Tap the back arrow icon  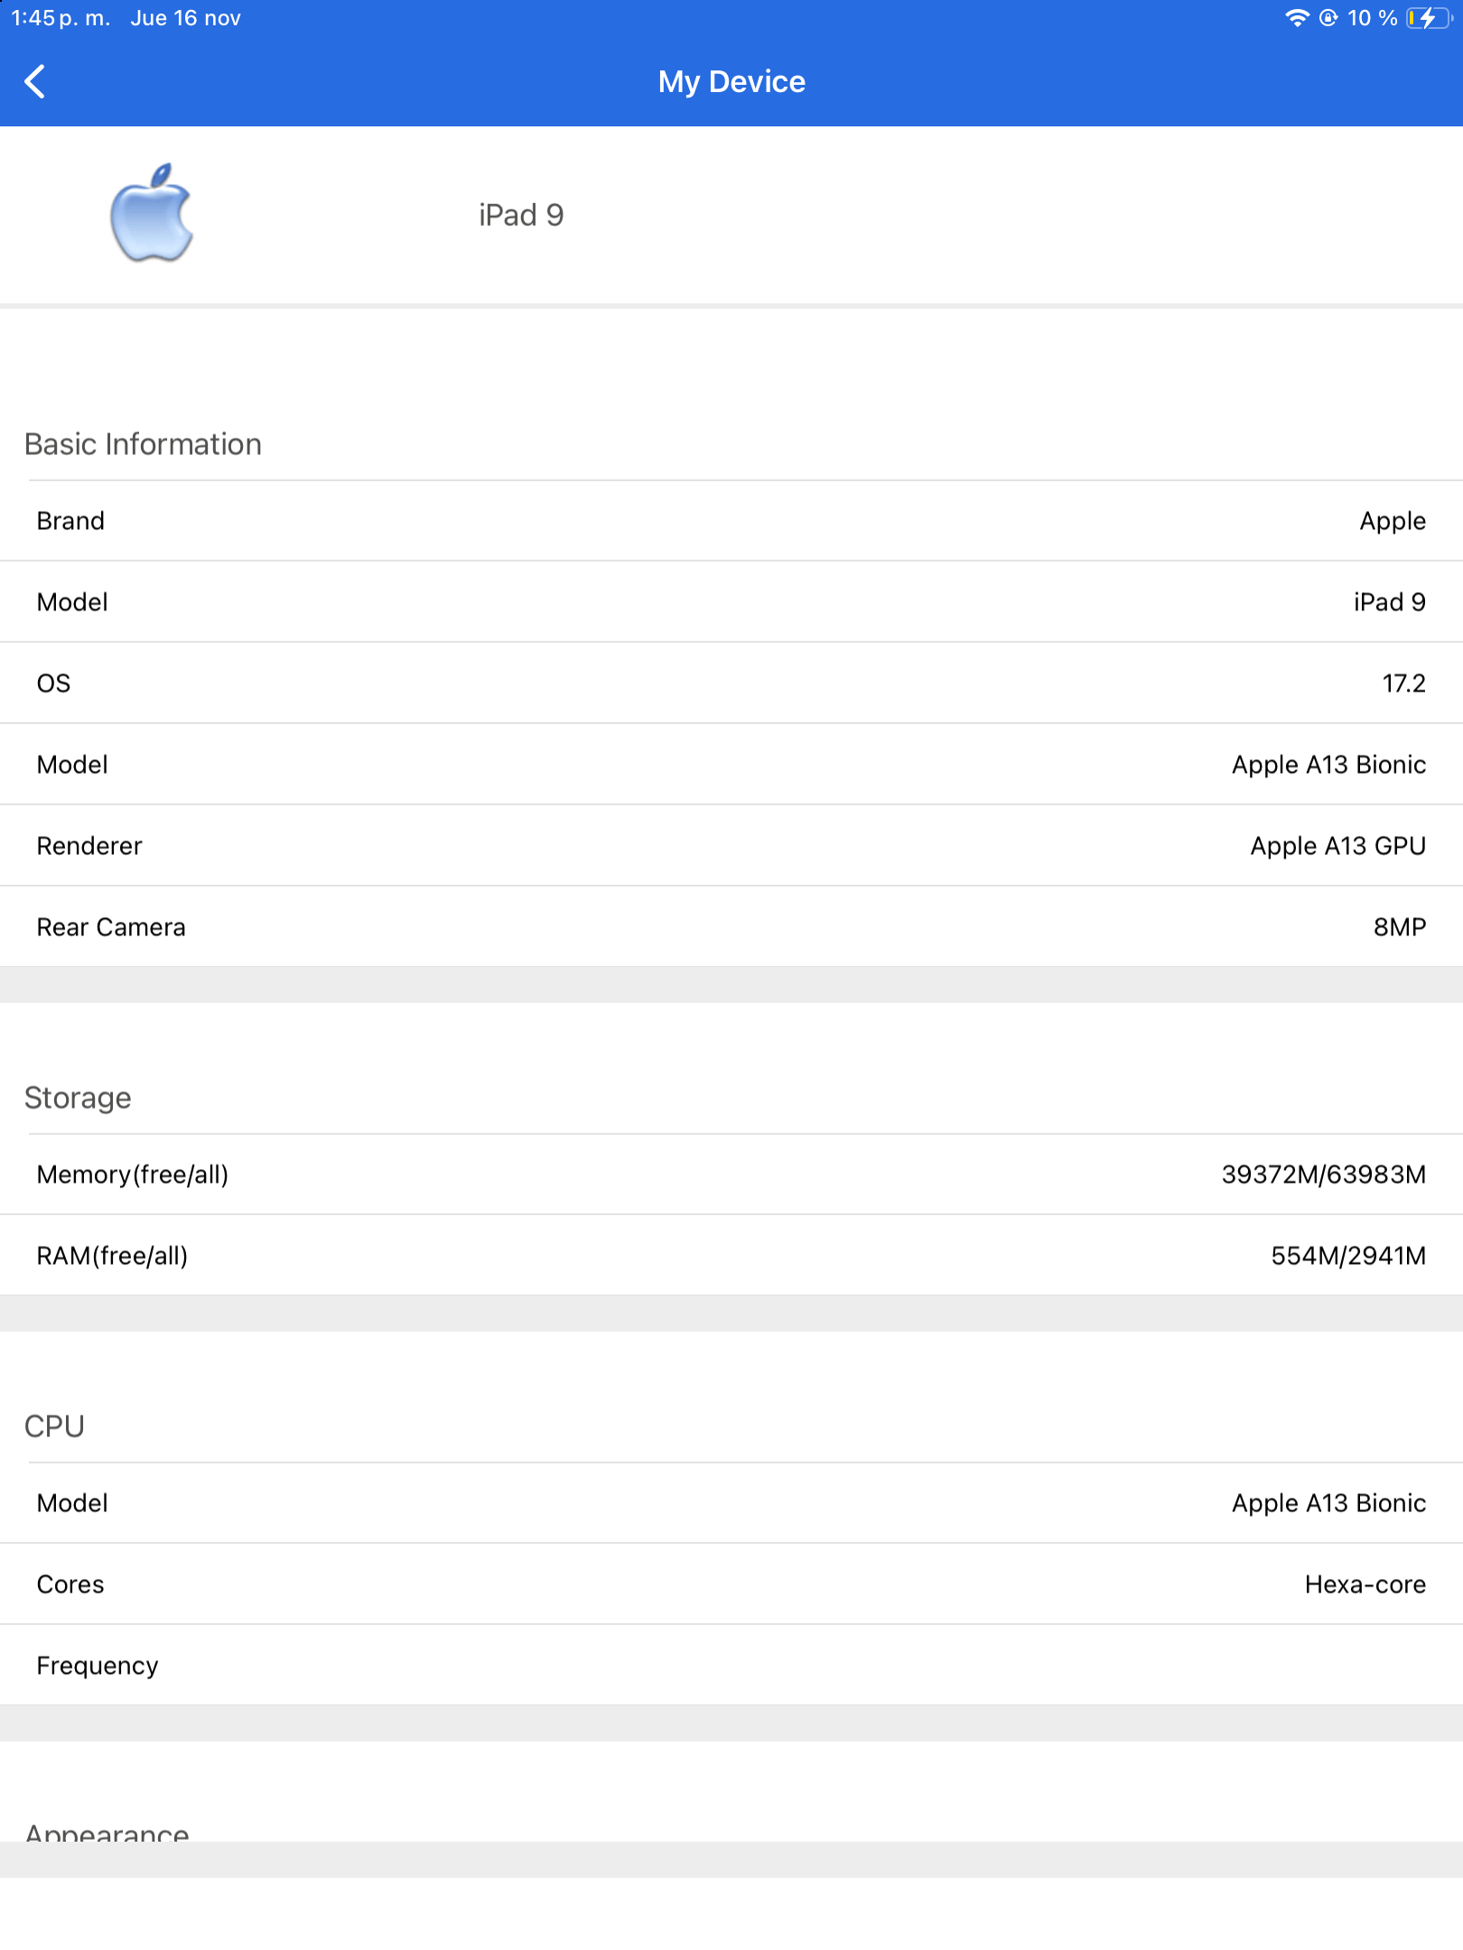(x=35, y=81)
